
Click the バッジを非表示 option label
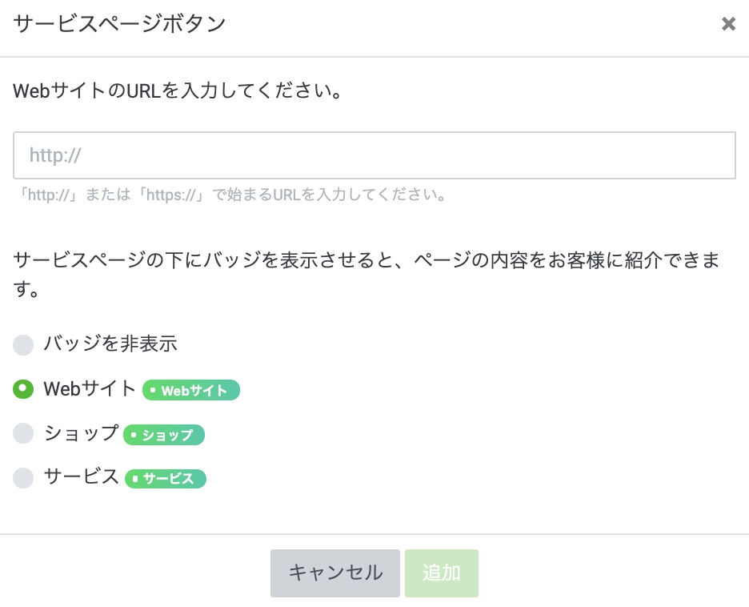(110, 344)
